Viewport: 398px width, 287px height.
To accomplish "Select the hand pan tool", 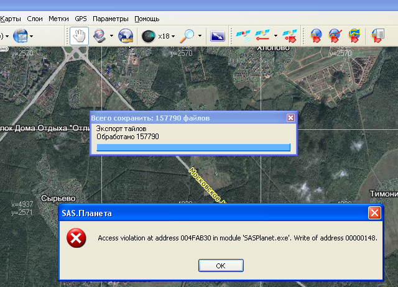I will tap(78, 36).
